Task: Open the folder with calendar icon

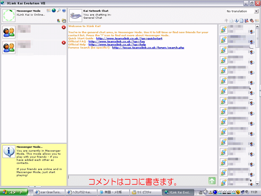Action: click(x=64, y=21)
